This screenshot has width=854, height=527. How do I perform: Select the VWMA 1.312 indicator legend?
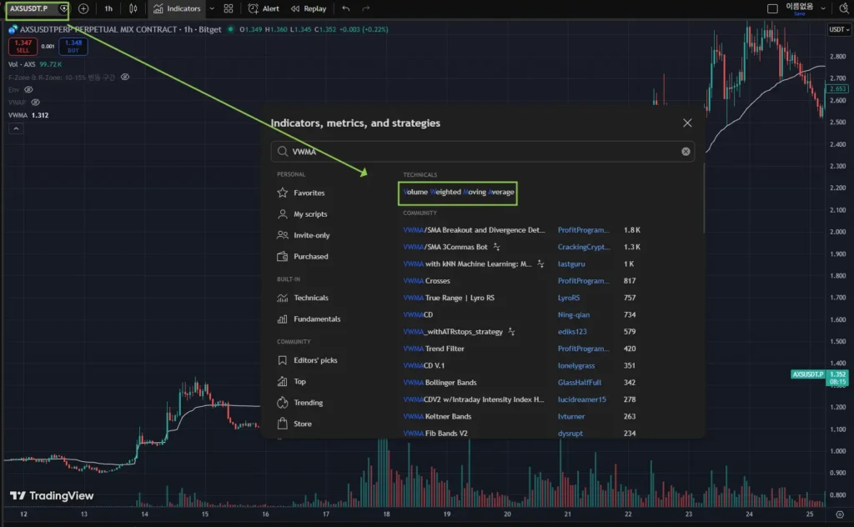point(28,115)
